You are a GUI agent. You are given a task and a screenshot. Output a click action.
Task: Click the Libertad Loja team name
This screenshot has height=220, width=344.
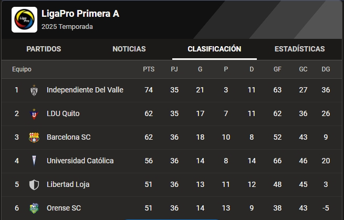(x=68, y=184)
